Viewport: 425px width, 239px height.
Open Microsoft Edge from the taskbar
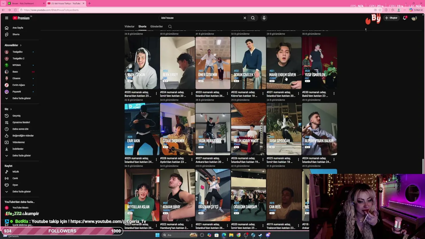point(224,235)
